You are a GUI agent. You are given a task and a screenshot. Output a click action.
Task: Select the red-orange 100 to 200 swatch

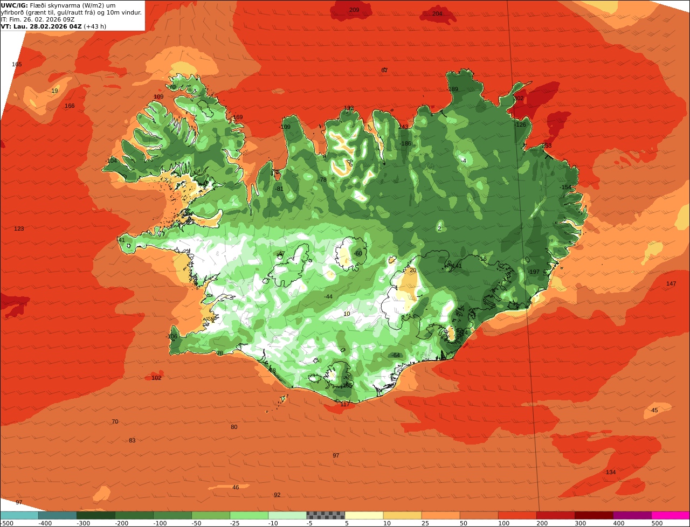[x=517, y=515]
